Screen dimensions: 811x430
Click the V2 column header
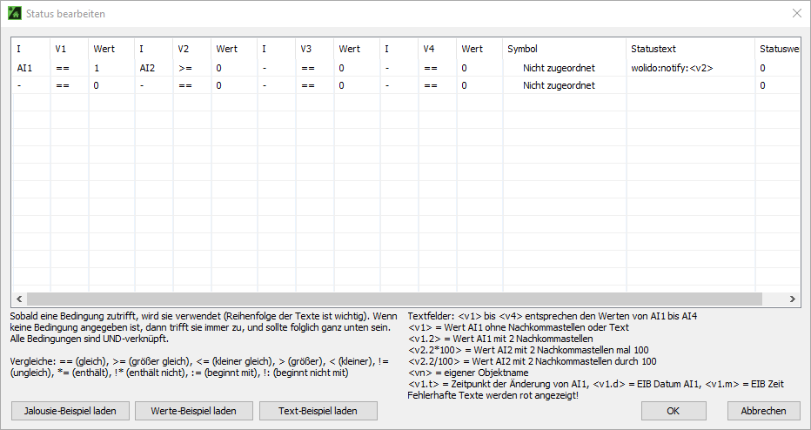(192, 49)
